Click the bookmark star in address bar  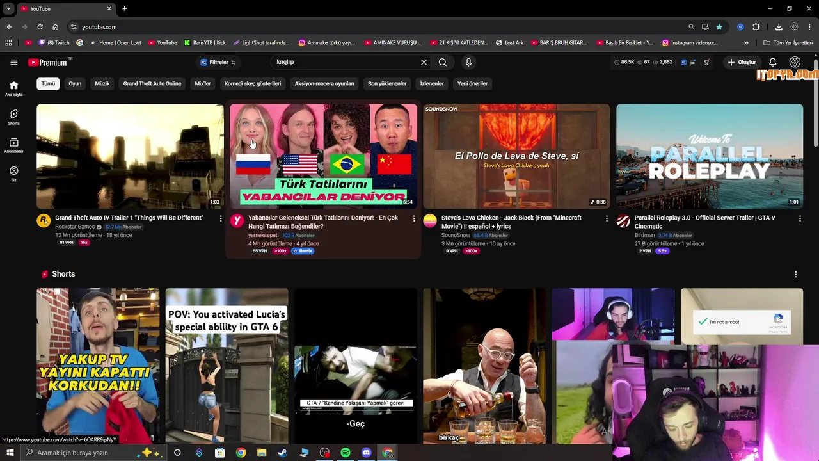pos(719,27)
